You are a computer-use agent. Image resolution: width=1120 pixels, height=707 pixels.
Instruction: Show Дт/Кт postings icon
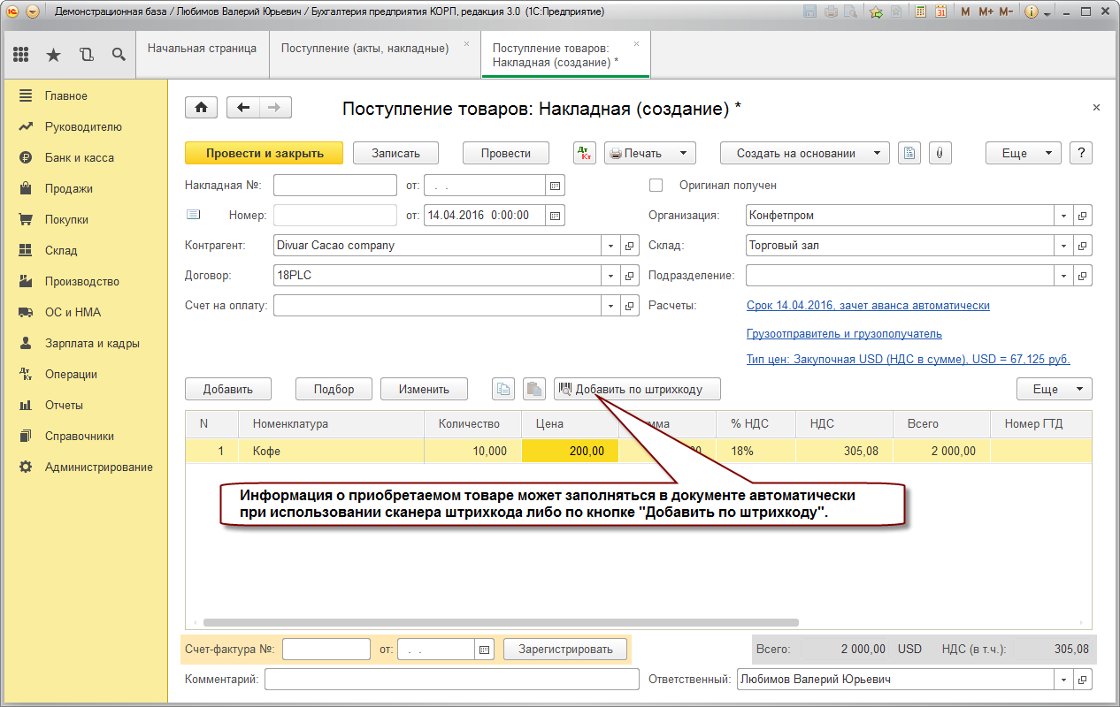click(585, 153)
